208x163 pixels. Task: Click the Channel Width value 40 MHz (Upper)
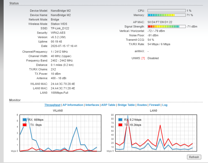pyautogui.click(x=61, y=56)
